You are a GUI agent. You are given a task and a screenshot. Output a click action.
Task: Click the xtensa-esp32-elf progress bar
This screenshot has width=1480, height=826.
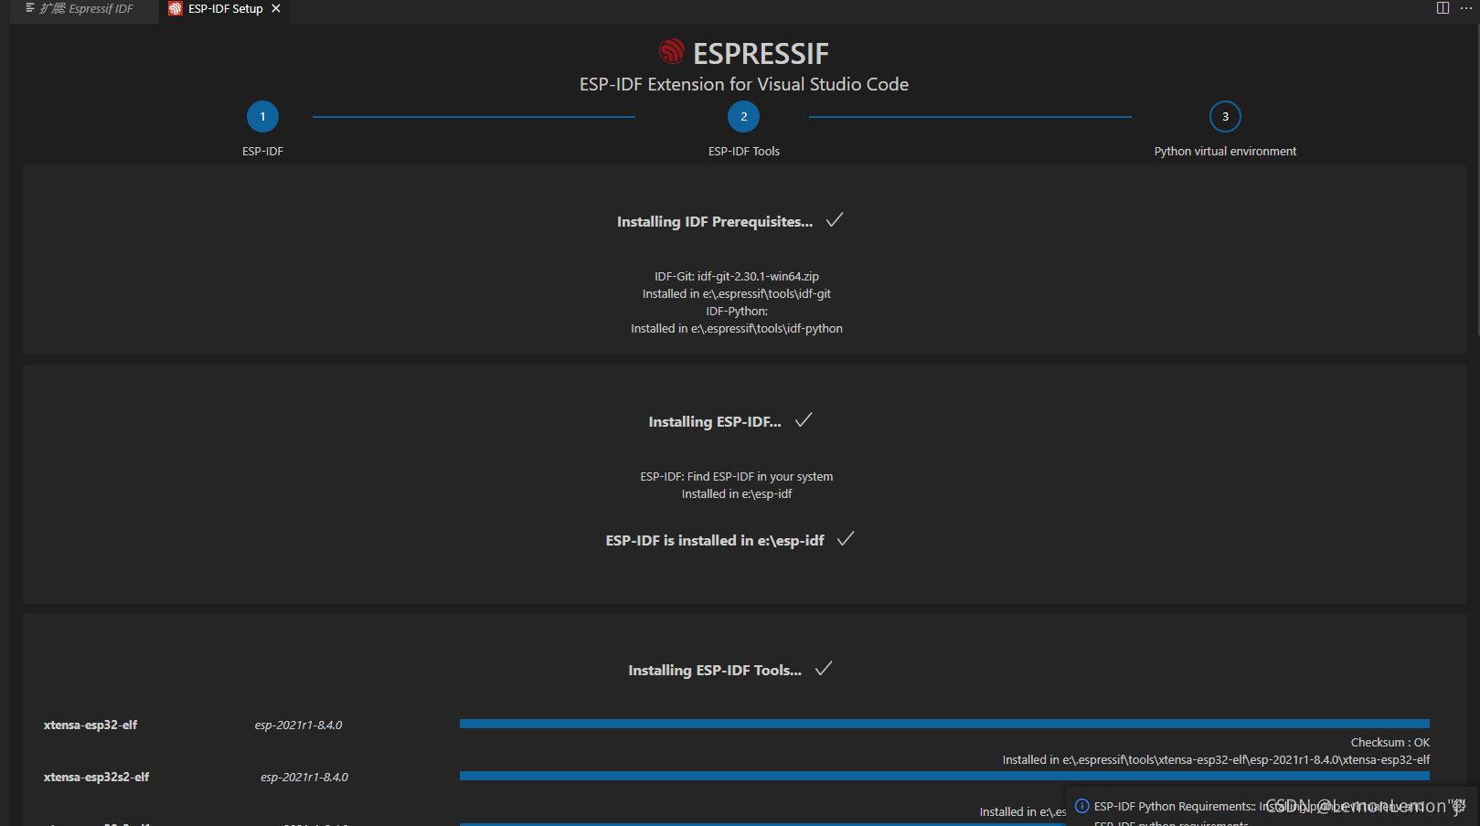944,724
